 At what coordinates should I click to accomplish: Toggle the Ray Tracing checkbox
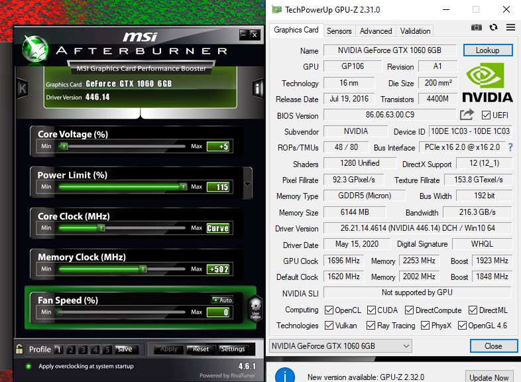coord(371,325)
